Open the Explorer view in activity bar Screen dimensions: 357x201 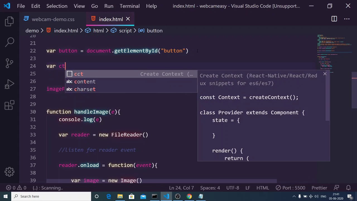coord(9,21)
